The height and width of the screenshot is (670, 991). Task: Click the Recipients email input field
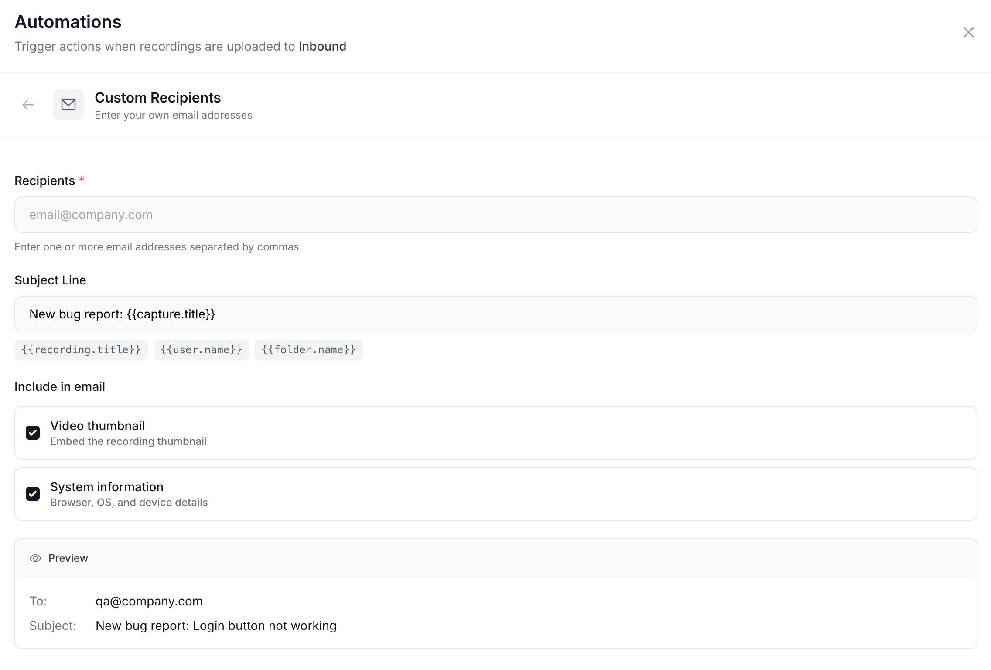pyautogui.click(x=495, y=215)
